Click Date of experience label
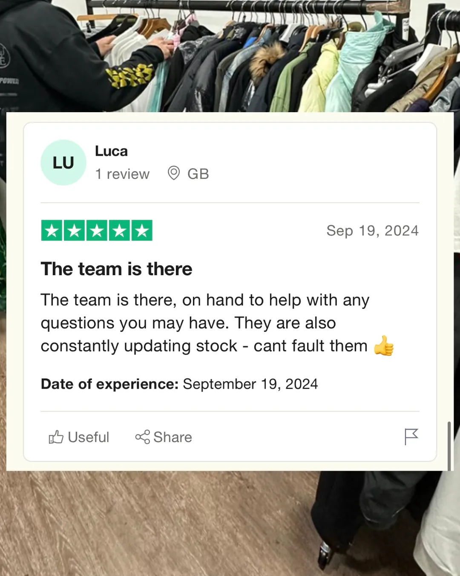The width and height of the screenshot is (460, 576). point(109,384)
